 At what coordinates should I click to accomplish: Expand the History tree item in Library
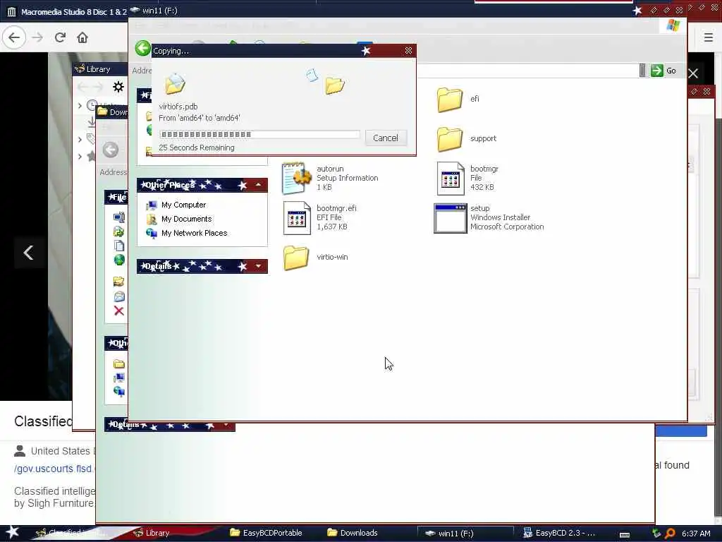point(80,106)
